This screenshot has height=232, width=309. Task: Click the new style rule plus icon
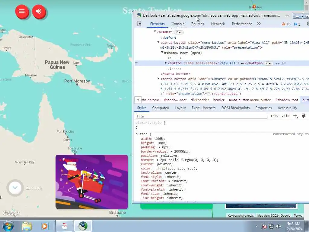click(x=295, y=116)
